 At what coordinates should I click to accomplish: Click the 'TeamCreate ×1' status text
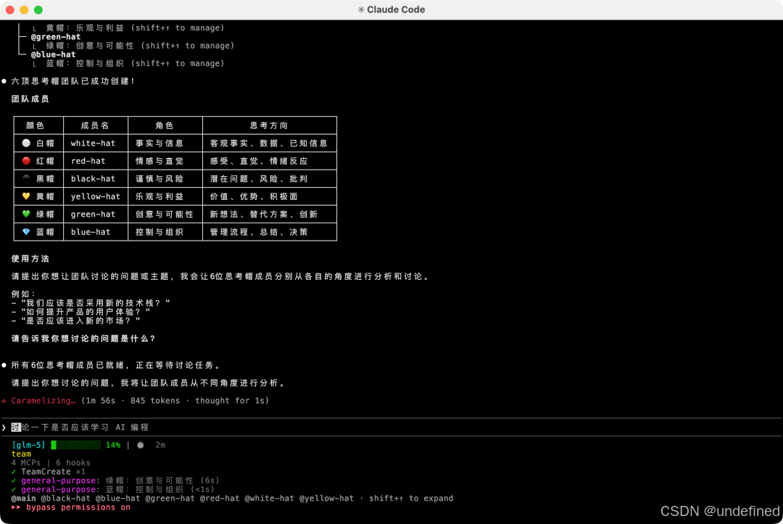click(53, 472)
